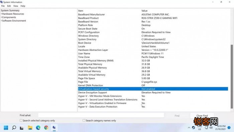Launch File Explorer from taskbar

point(30,128)
